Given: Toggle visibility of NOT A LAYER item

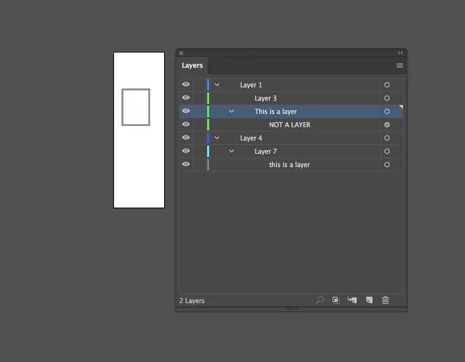Looking at the screenshot, I should point(186,124).
